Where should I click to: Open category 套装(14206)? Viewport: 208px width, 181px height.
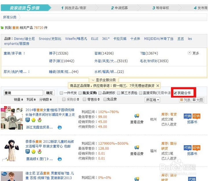[104, 53]
